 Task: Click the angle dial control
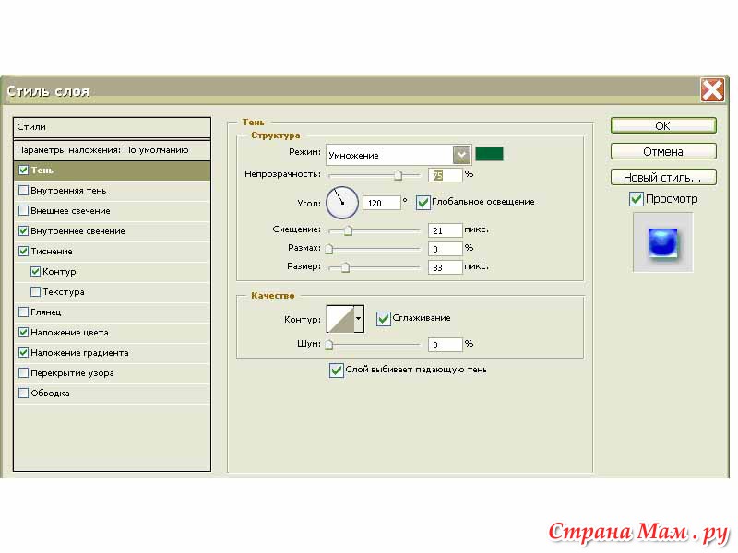[342, 203]
